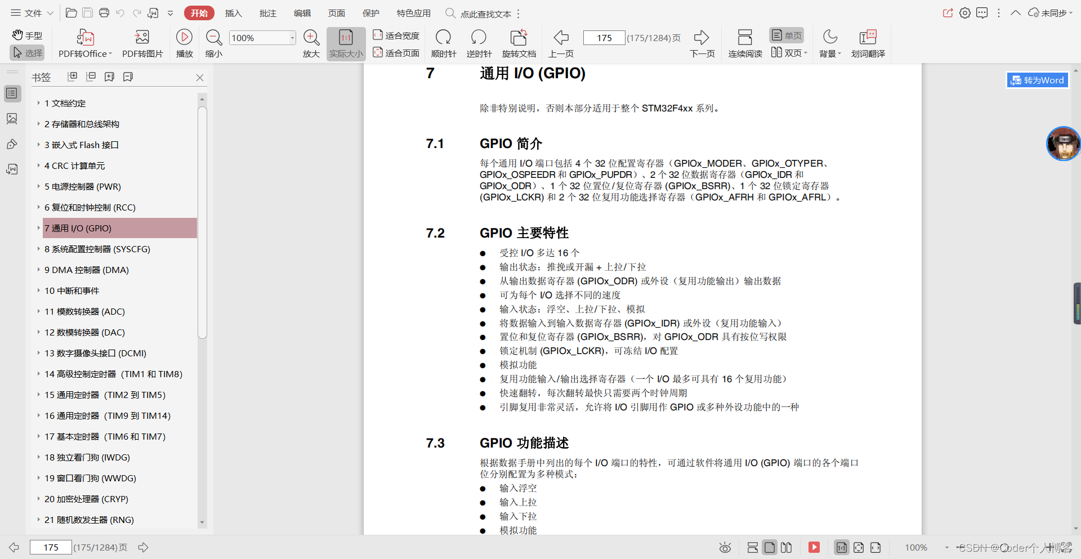
Task: Click the bookmark panel vertical scrollbar
Action: pos(202,223)
